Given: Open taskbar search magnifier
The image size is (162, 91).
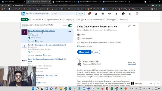Looking at the screenshot, I should (x=38, y=88).
